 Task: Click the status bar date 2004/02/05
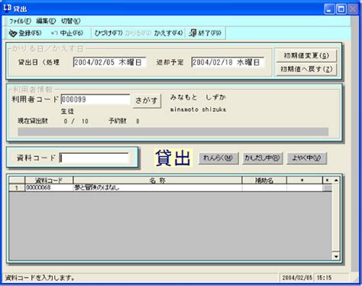(x=297, y=278)
